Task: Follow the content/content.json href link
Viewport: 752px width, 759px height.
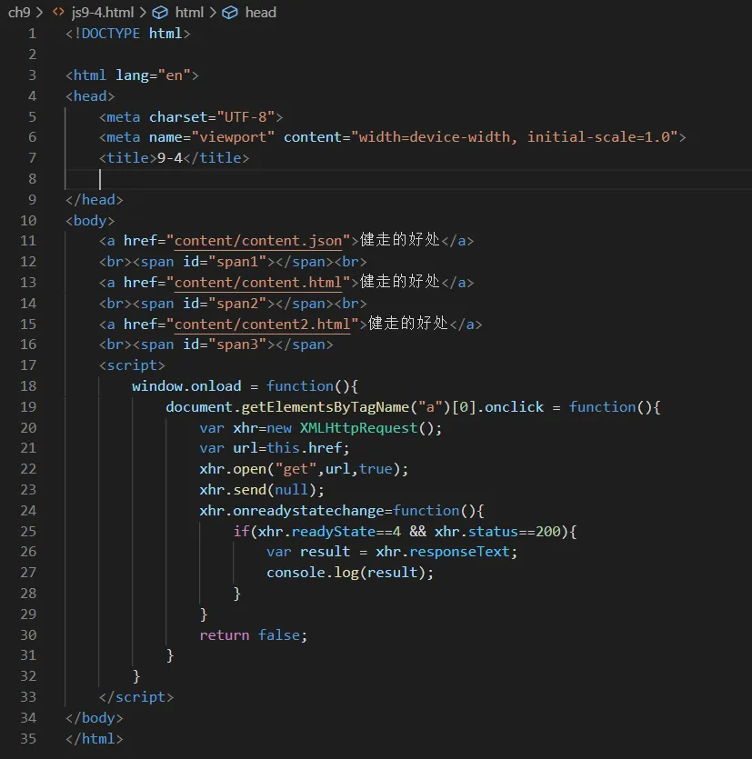Action: click(x=258, y=241)
